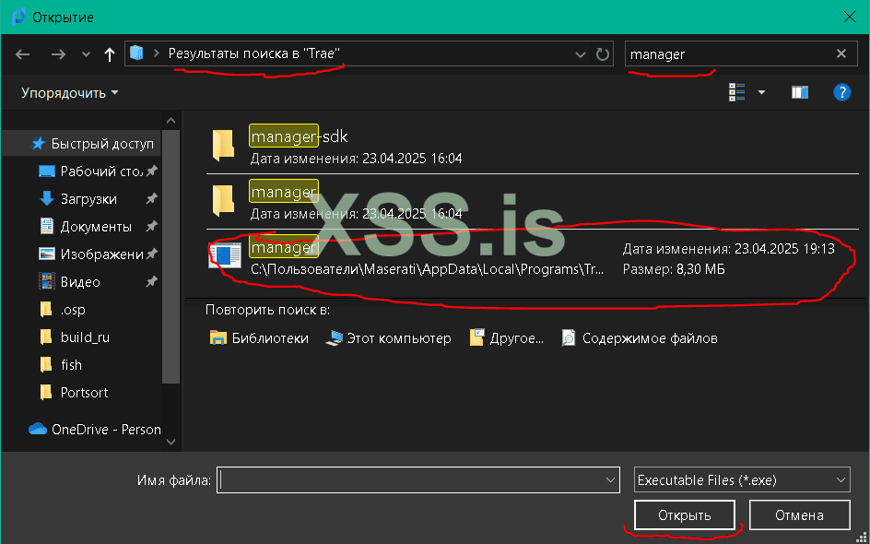
Task: Click the pin icon next to Загрузки
Action: 151,199
